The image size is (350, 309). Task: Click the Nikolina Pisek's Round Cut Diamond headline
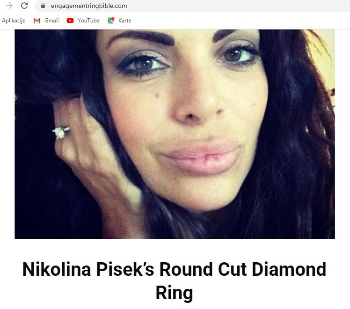pos(175,269)
